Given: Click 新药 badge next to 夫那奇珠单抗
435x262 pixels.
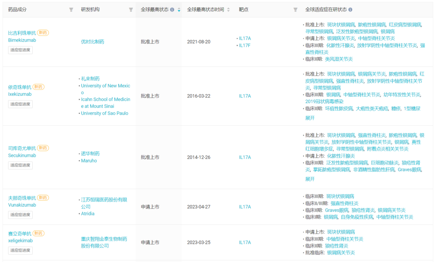Looking at the screenshot, I should coord(43,198).
